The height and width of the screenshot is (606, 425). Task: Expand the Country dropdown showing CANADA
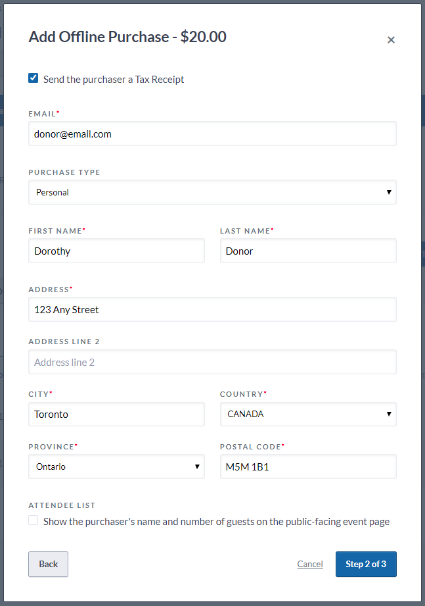pos(307,414)
